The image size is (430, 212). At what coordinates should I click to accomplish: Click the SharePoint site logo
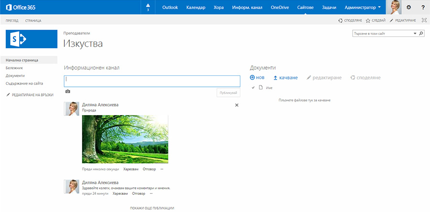32,39
